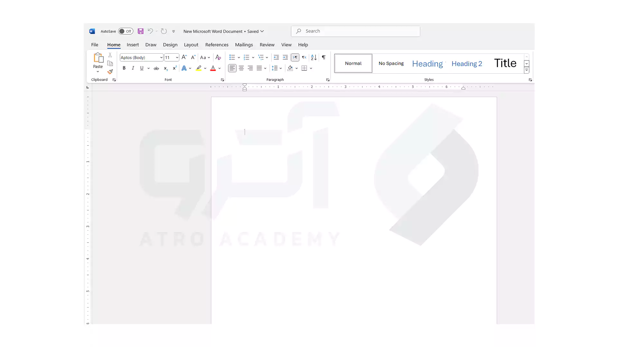
Task: Toggle show paragraph marks
Action: (324, 57)
